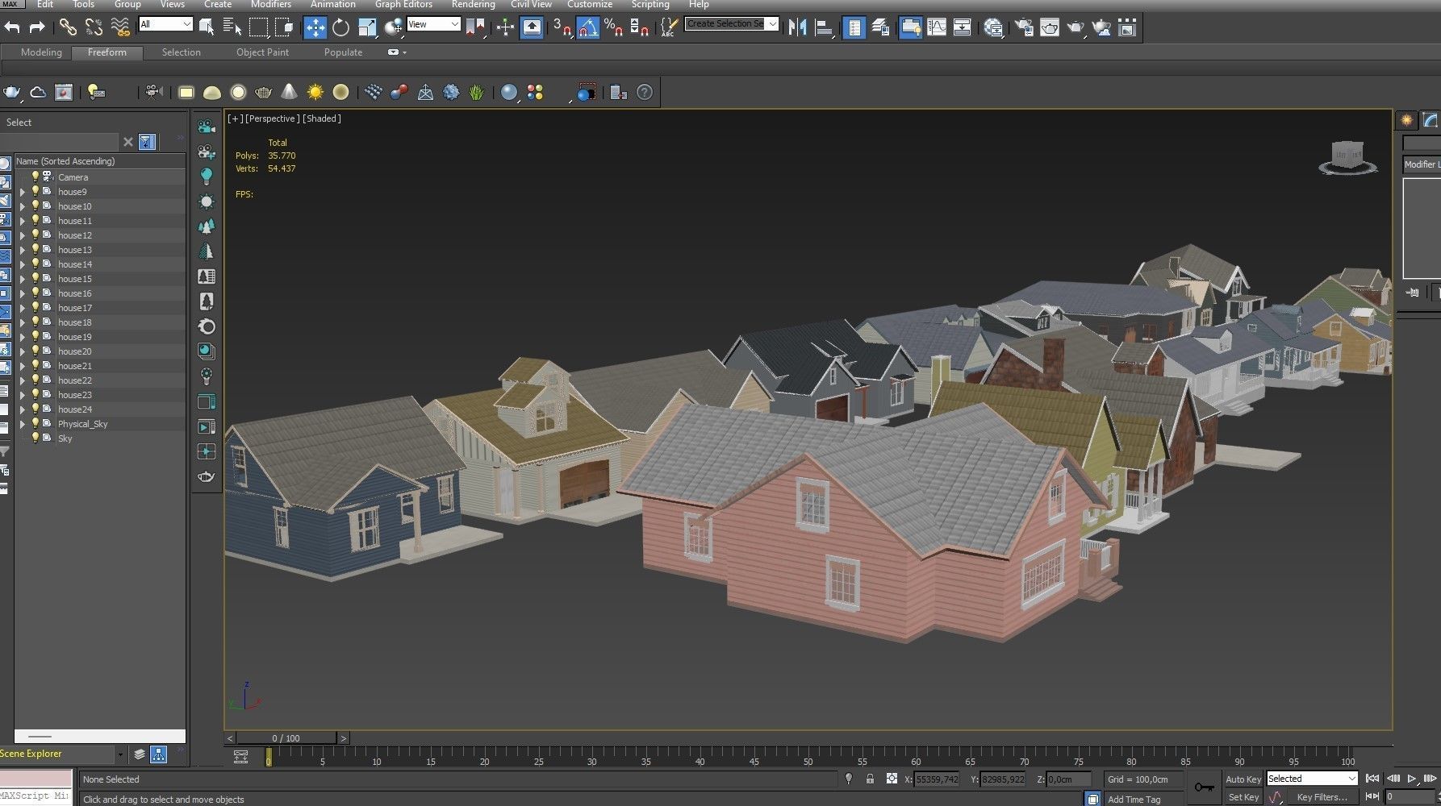This screenshot has height=806, width=1441.
Task: Toggle visibility bulb of house9
Action: tap(36, 191)
